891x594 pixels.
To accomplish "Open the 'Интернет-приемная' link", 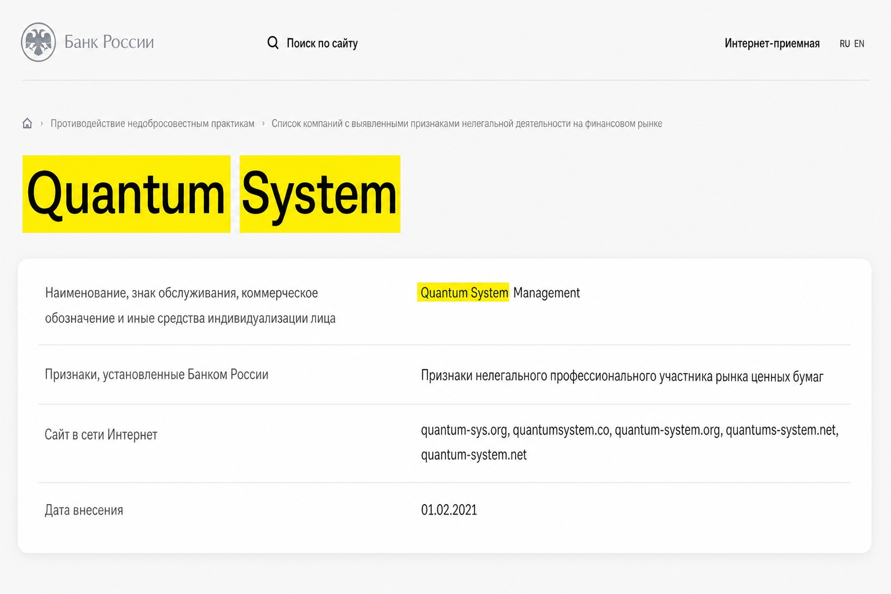I will 772,43.
